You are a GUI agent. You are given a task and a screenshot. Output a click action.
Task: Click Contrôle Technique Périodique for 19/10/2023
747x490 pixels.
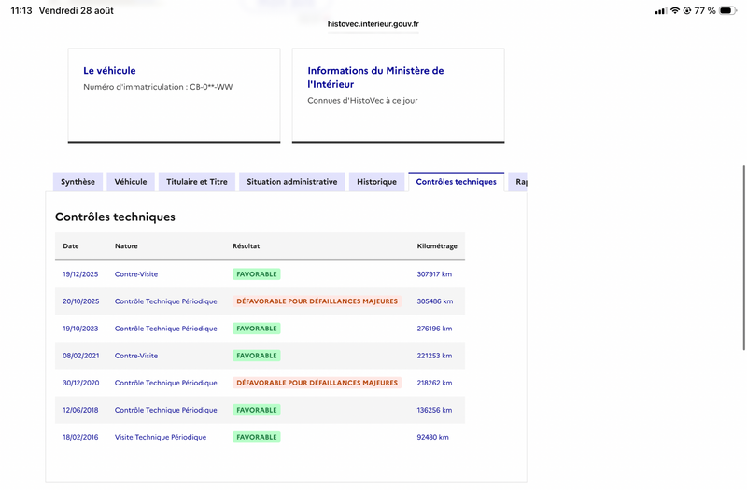(x=166, y=329)
